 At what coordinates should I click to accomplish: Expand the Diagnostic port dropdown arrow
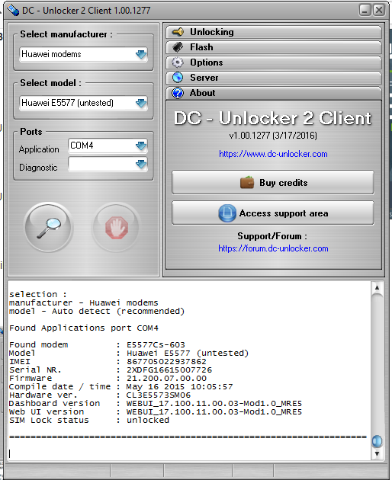pyautogui.click(x=141, y=164)
